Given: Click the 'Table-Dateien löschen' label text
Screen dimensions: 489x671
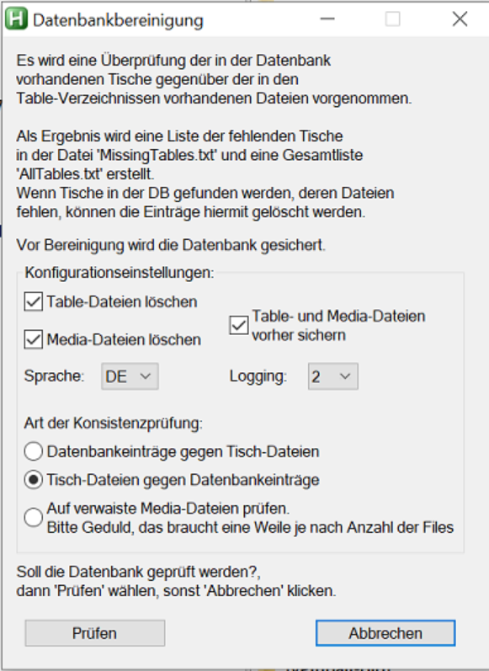Looking at the screenshot, I should tap(122, 302).
